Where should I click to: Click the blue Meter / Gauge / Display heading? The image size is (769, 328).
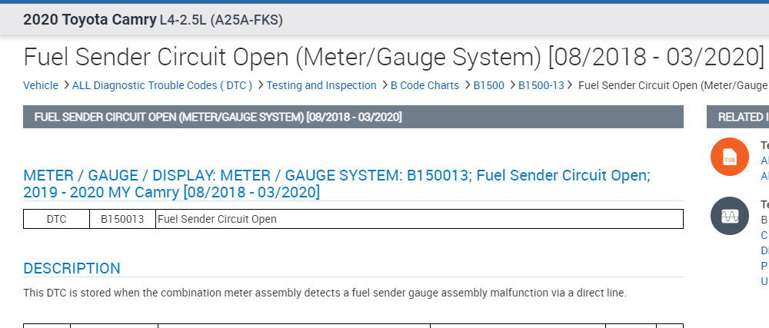point(337,183)
